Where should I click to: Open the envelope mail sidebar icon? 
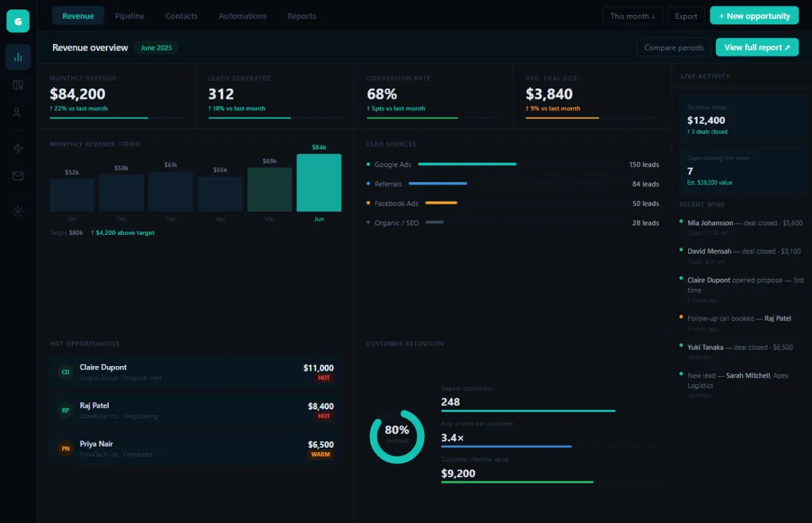[18, 176]
